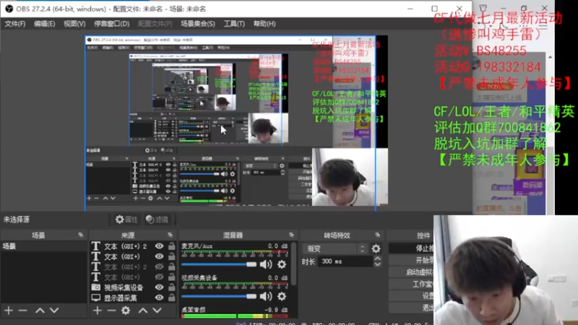Viewport: 578px width, 325px height.
Task: Decrease transition duration with down arrow
Action: click(x=377, y=264)
